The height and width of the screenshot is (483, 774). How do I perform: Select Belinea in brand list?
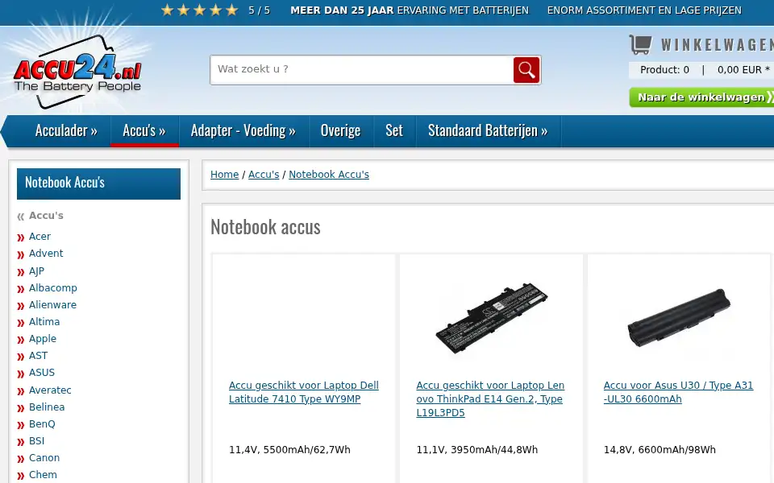pyautogui.click(x=47, y=407)
